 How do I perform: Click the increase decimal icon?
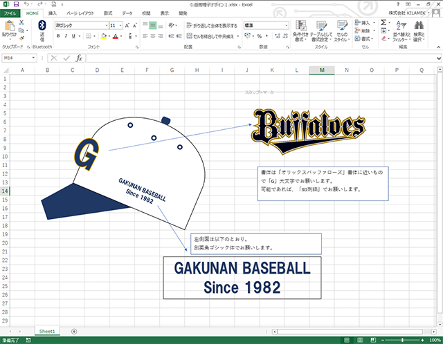coord(278,36)
